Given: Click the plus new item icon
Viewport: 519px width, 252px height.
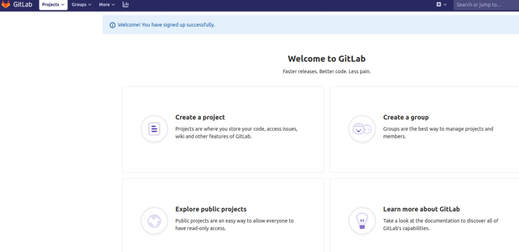Looking at the screenshot, I should [x=439, y=5].
